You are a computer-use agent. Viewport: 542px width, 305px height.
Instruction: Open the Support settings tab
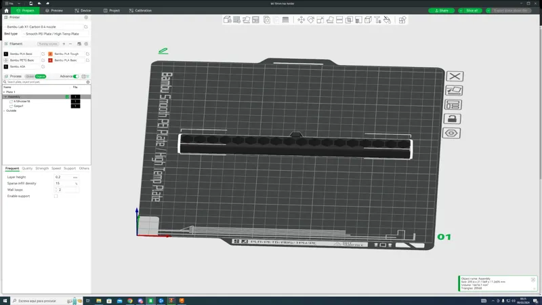pos(70,168)
